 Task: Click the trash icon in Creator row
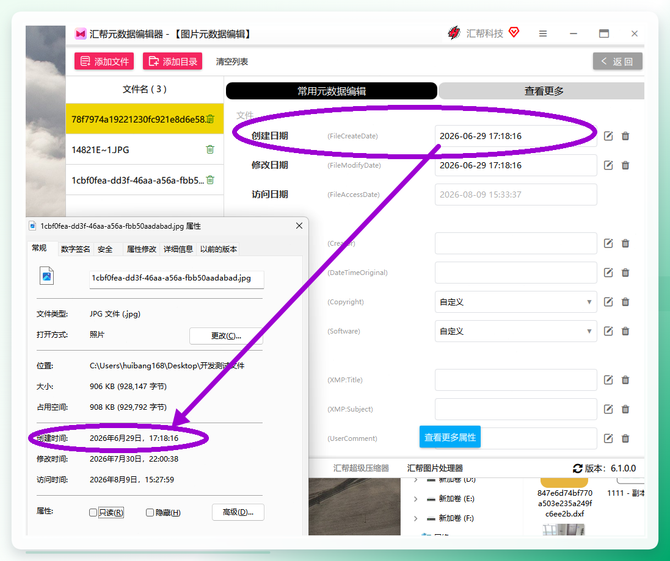coord(625,243)
